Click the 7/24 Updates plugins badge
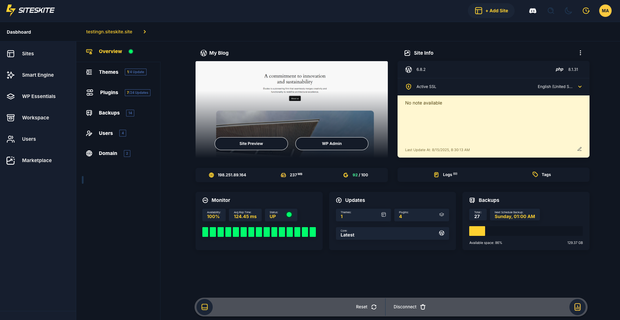 point(137,93)
